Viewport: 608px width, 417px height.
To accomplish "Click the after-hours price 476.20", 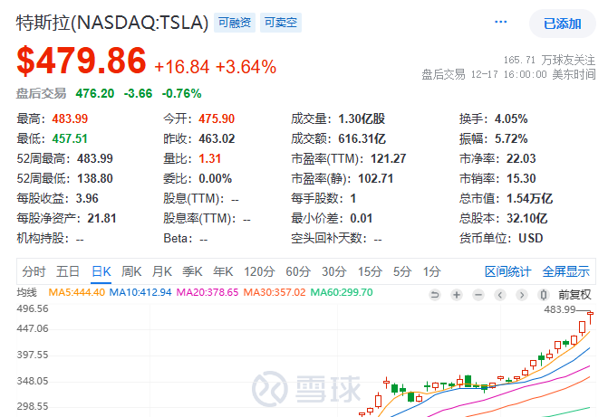I will pos(95,93).
